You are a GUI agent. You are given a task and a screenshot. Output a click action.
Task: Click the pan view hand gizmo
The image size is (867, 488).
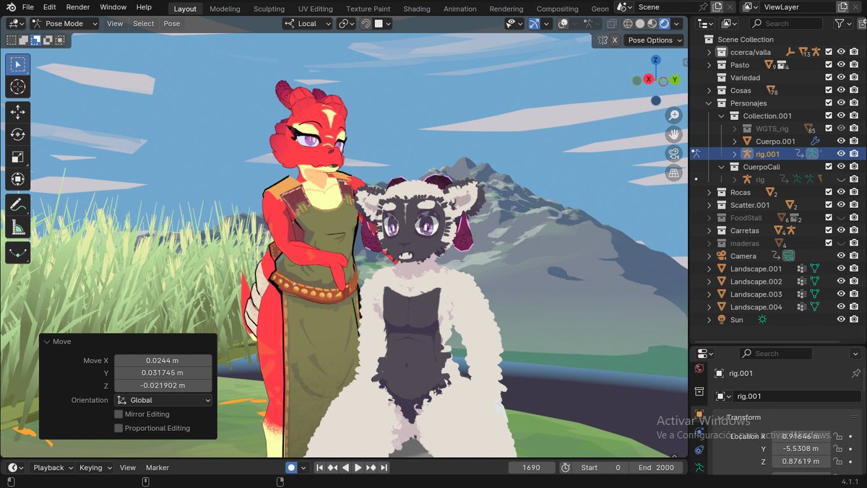673,134
